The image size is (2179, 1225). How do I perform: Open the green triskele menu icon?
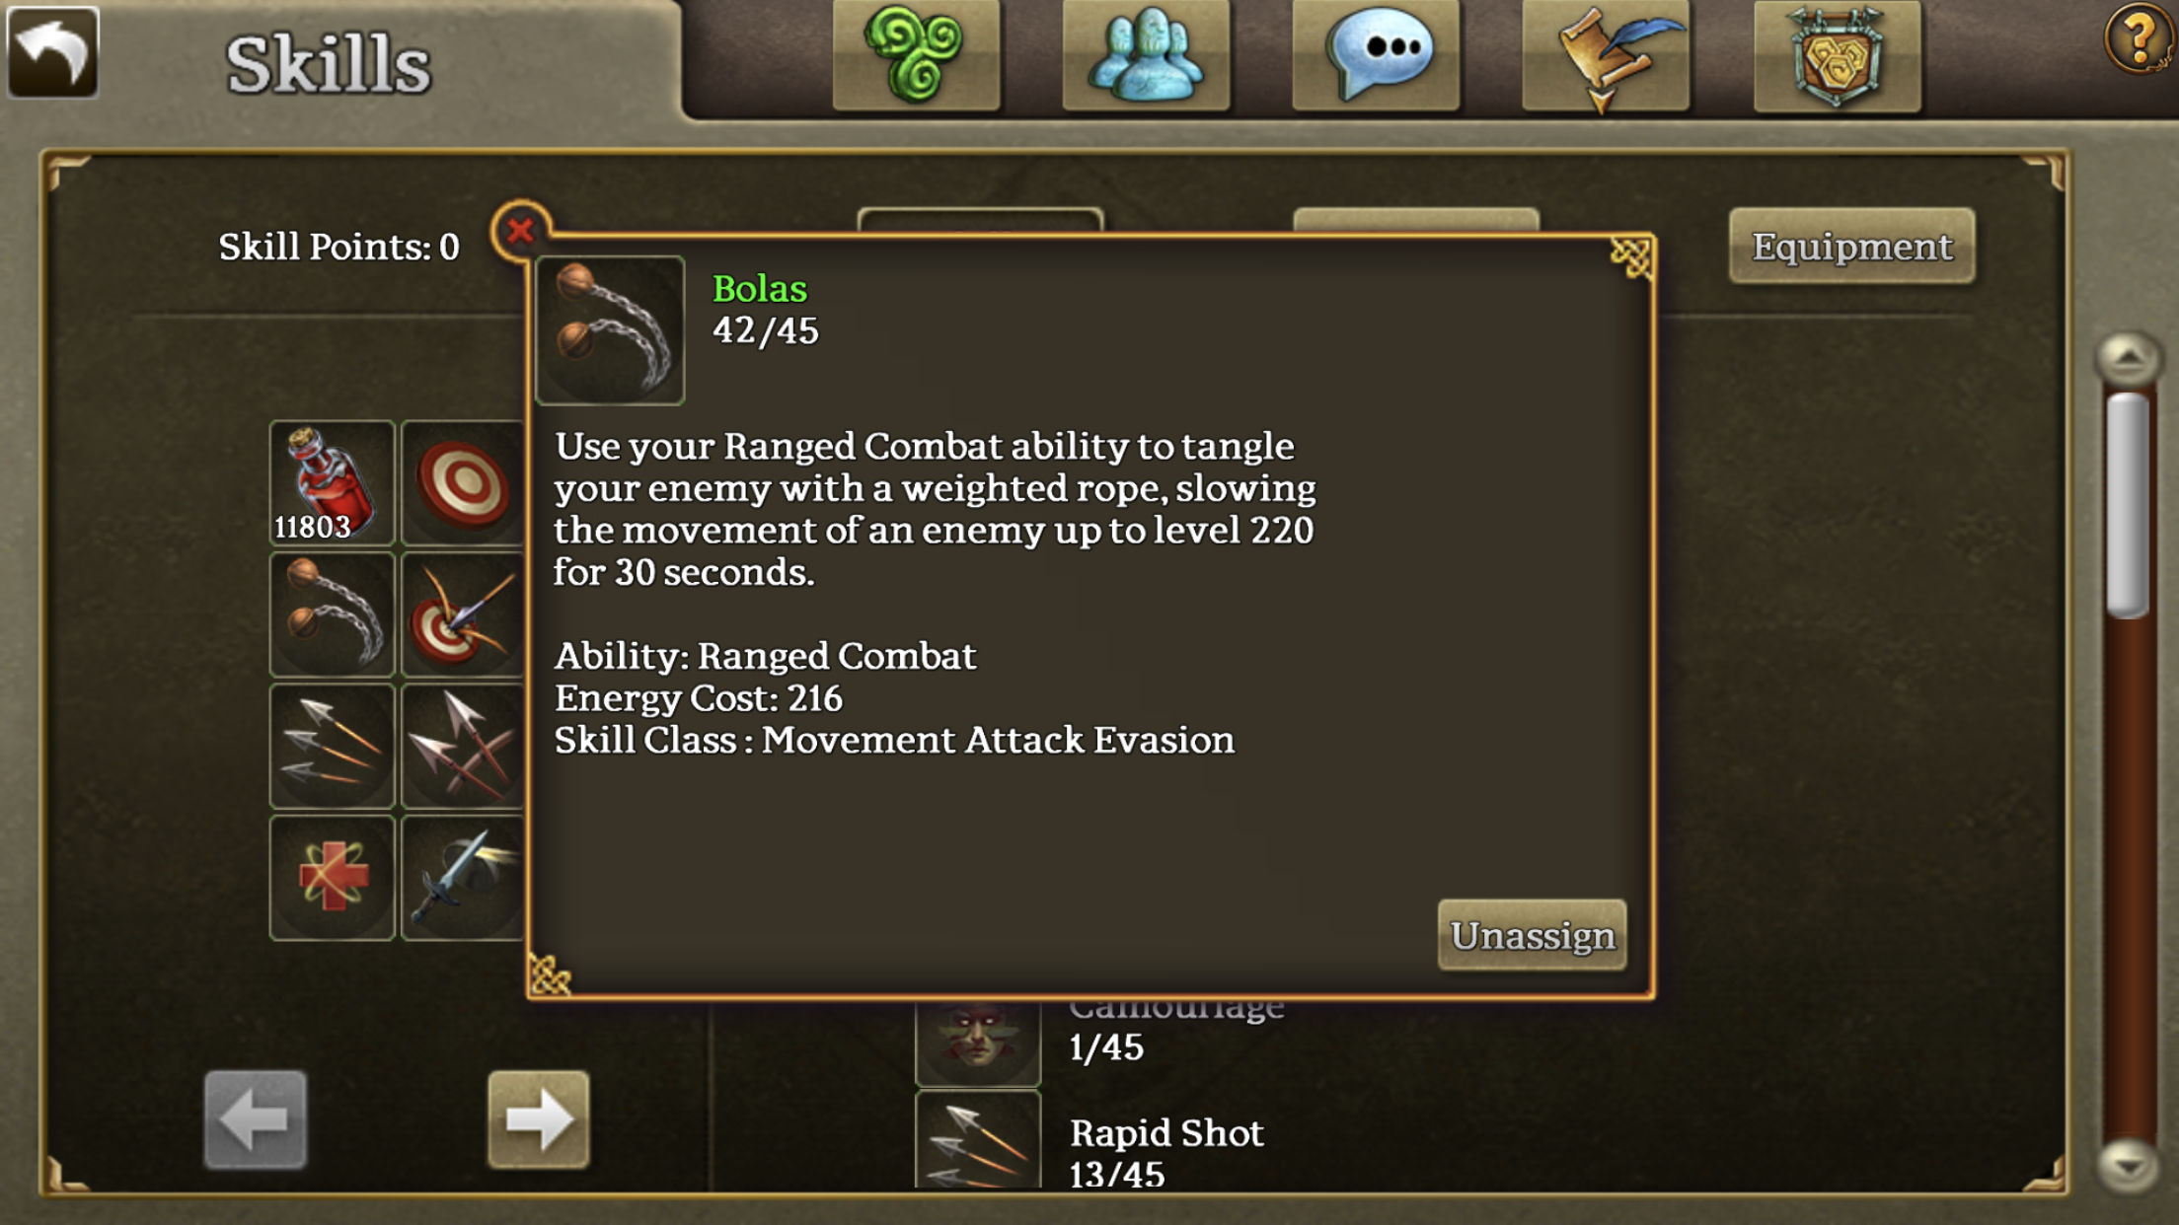[916, 54]
